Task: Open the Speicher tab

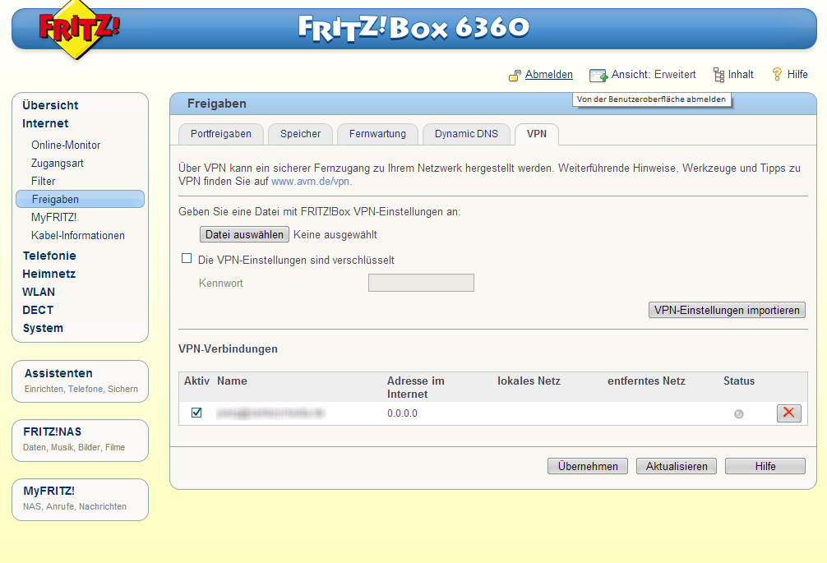Action: [x=300, y=134]
